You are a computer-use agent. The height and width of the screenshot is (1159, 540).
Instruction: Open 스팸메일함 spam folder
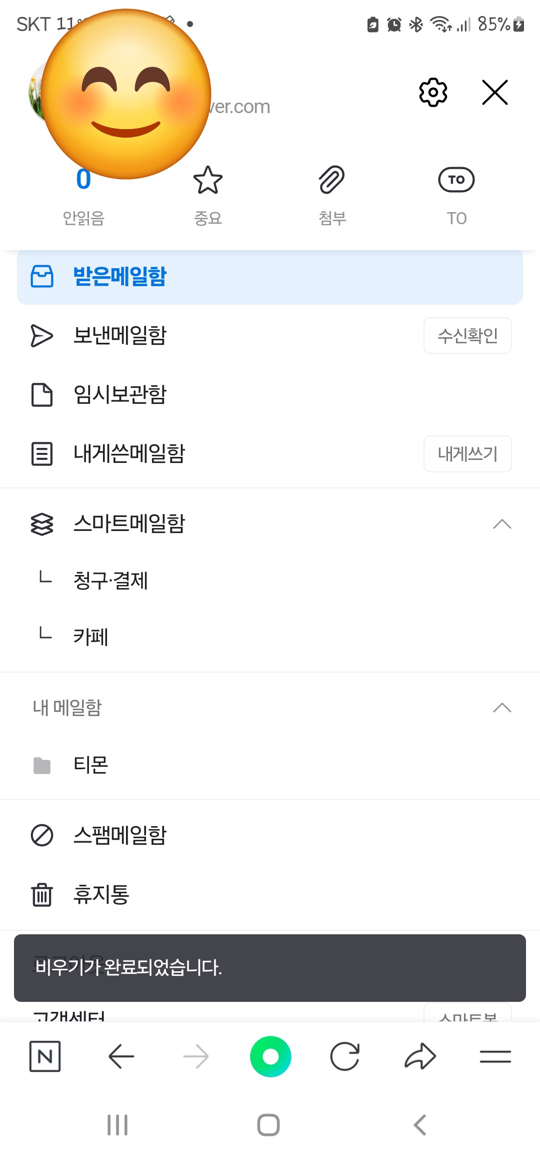(x=120, y=835)
